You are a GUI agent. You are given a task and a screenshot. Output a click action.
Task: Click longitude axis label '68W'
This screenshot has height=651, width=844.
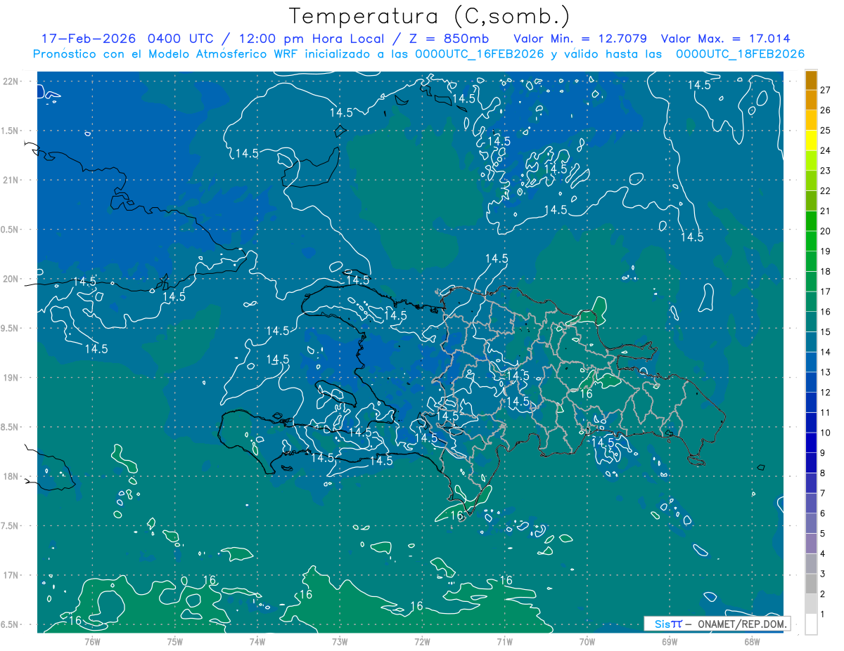click(752, 641)
